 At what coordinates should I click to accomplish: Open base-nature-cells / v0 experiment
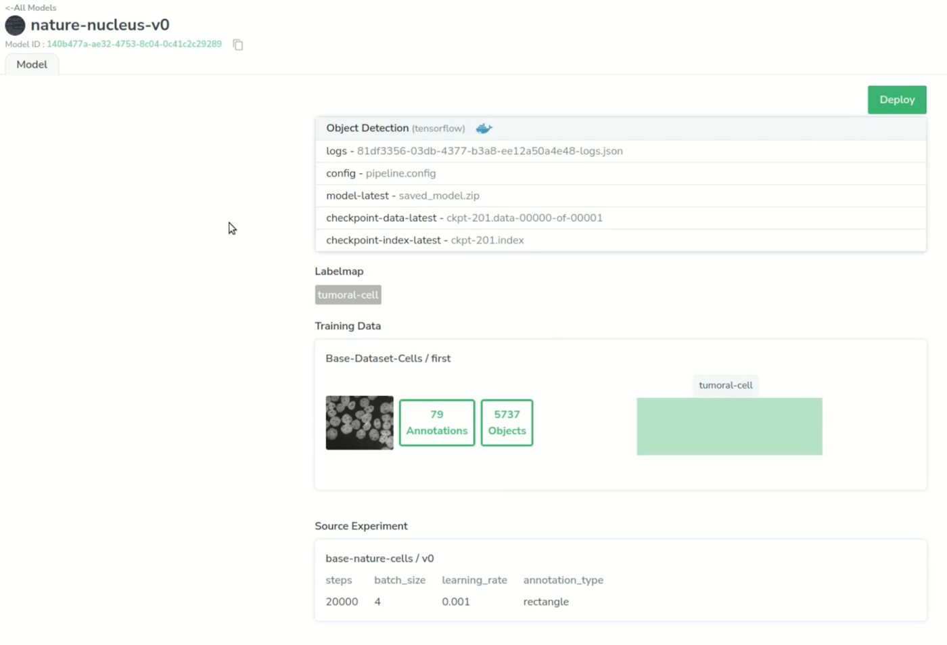(x=379, y=558)
